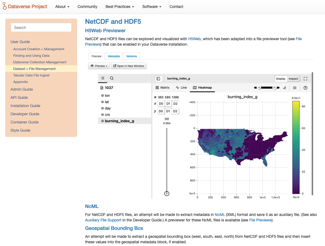Click the list view icon in explorer
This screenshot has height=246, width=325.
point(103,78)
